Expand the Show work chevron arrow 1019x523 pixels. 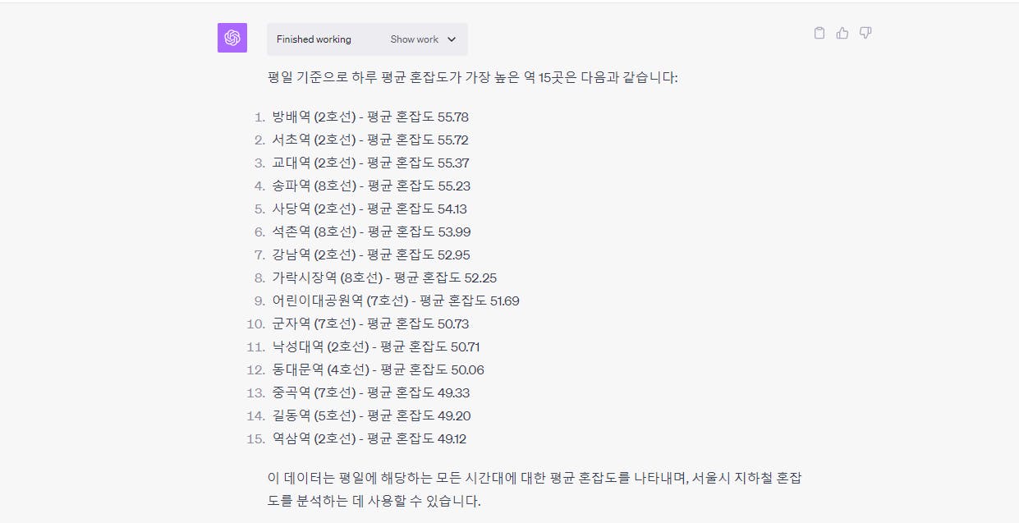click(452, 39)
